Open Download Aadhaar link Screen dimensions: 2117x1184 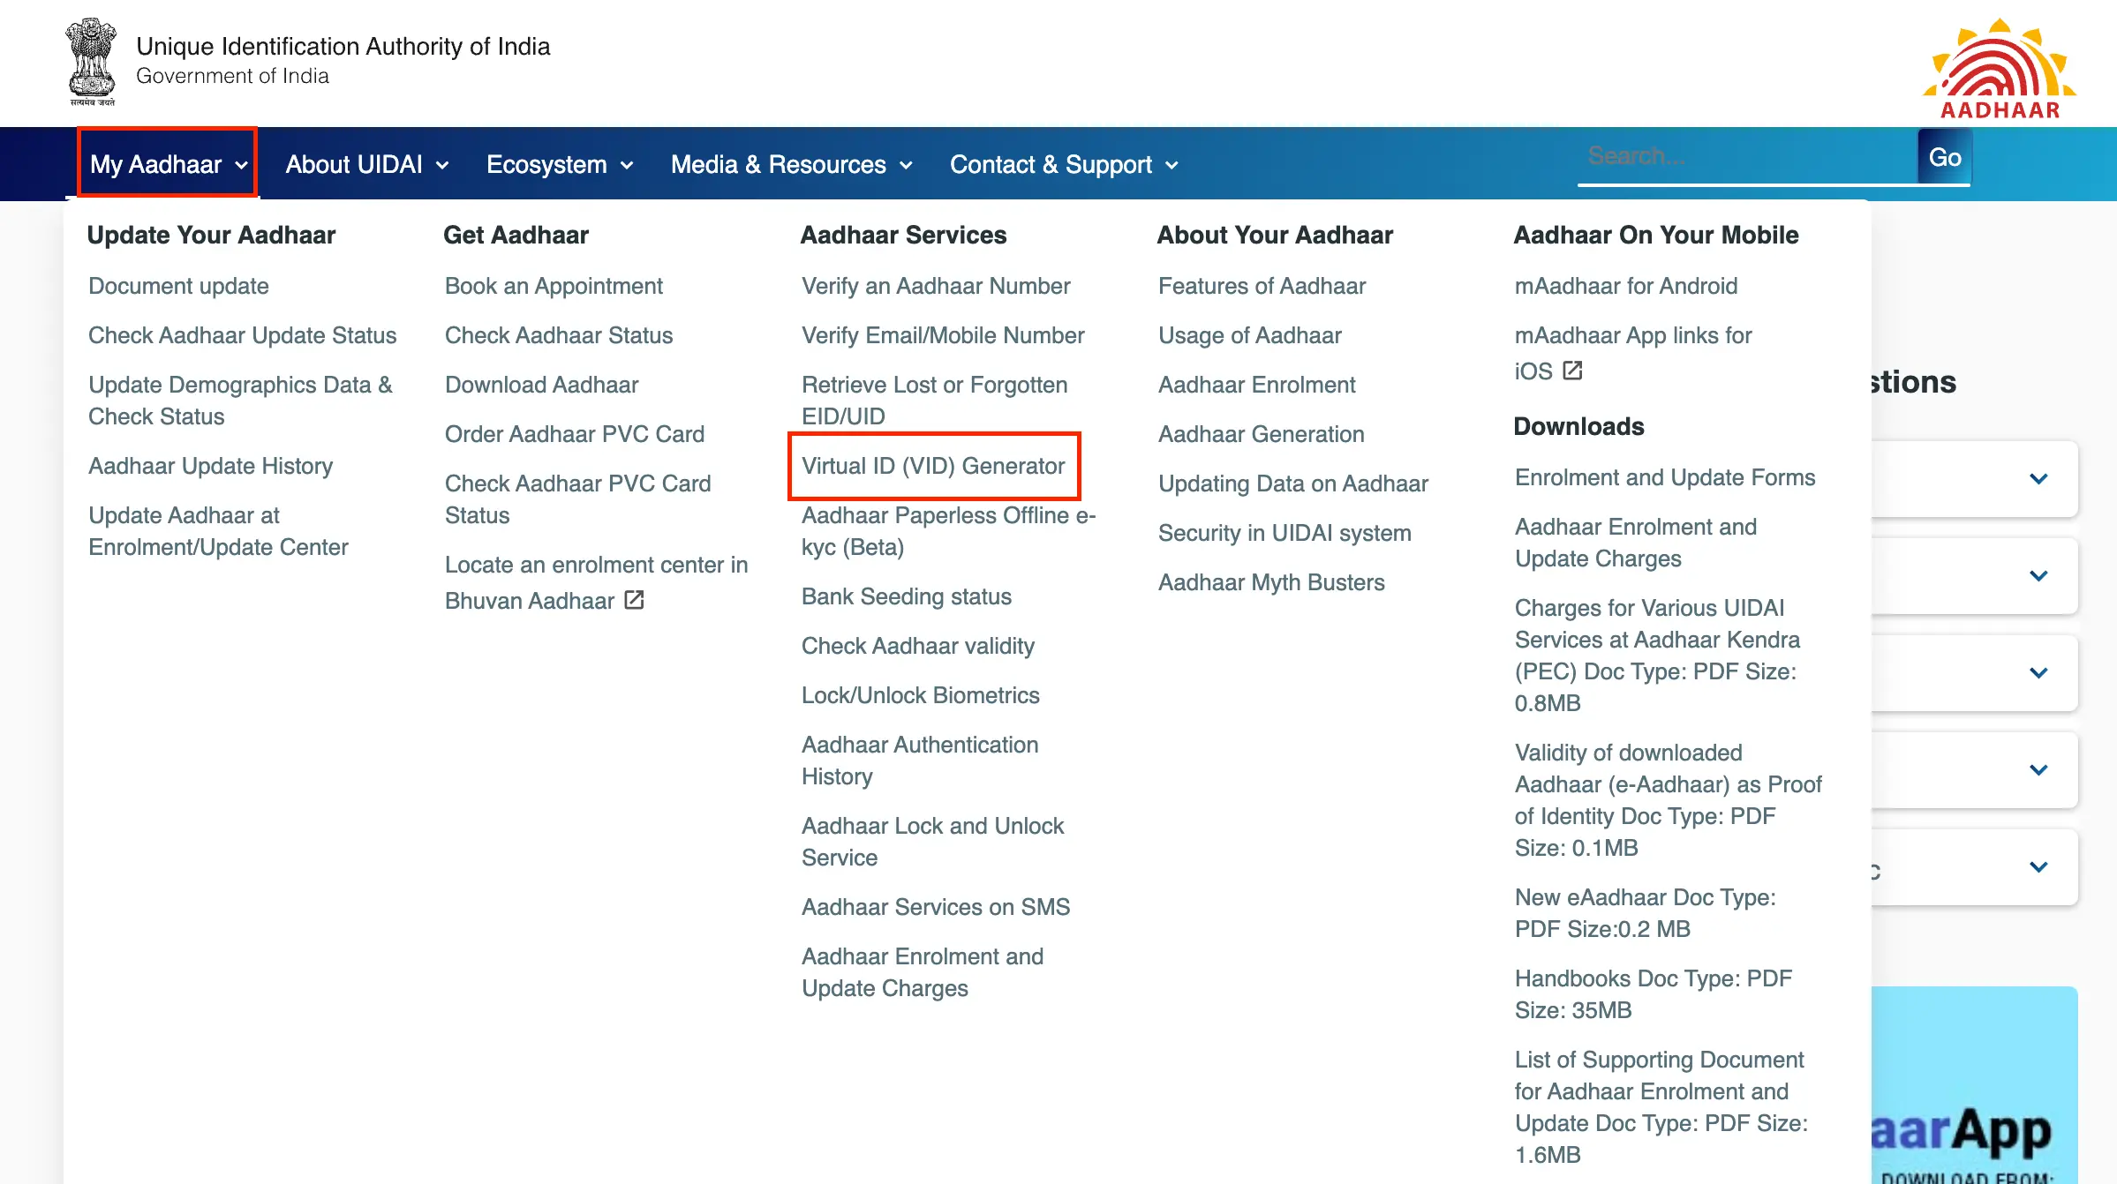541,385
